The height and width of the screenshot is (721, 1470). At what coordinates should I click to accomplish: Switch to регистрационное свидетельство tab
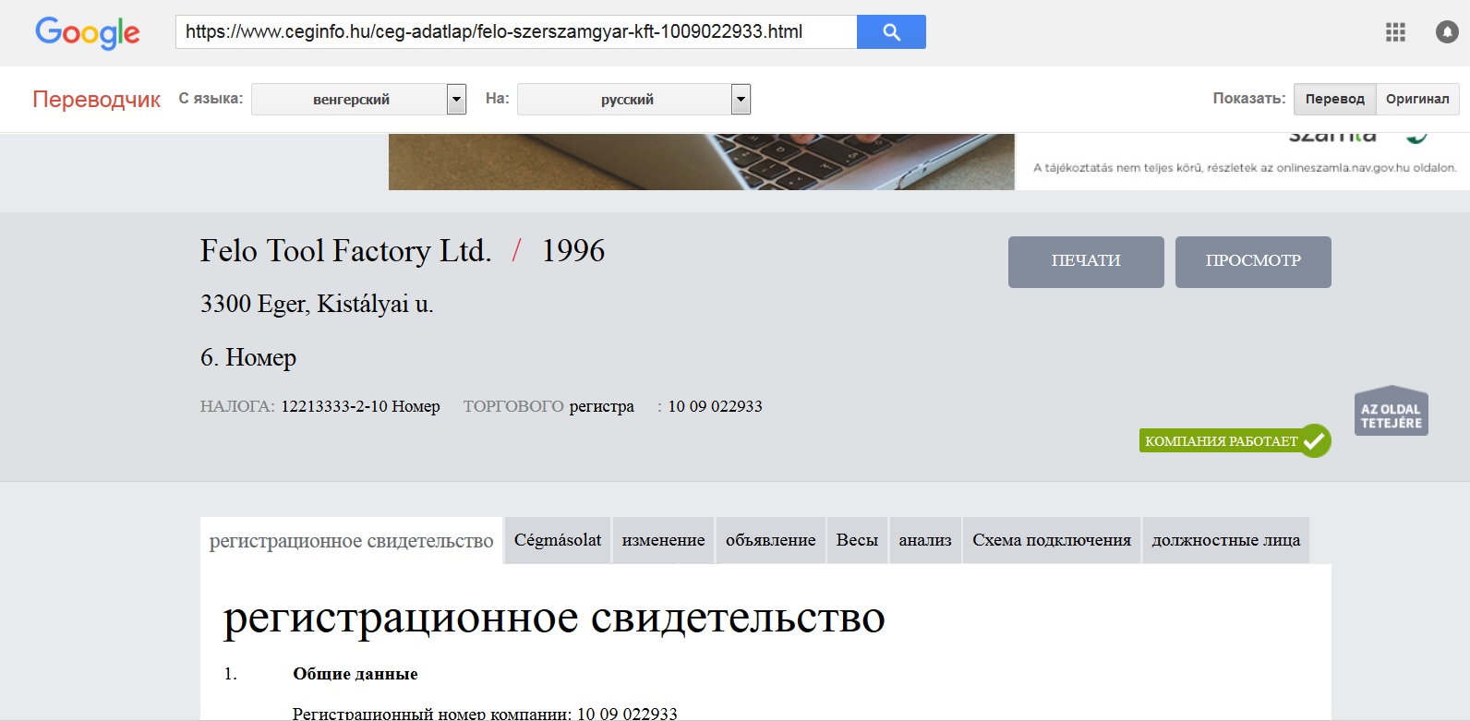[351, 541]
